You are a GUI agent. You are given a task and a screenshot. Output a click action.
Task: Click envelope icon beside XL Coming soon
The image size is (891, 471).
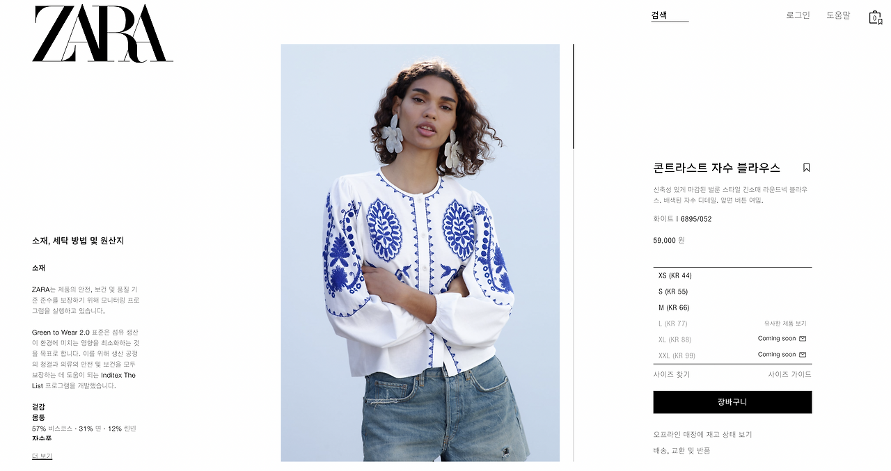pos(803,339)
